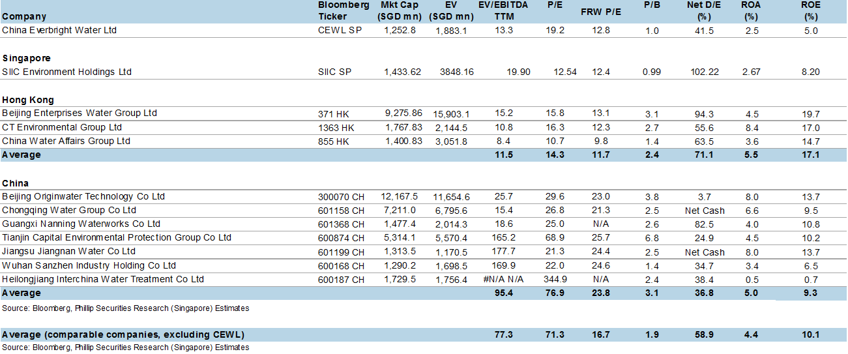Click Average comparable companies excluding CEWL label
848x354 pixels.
[123, 334]
